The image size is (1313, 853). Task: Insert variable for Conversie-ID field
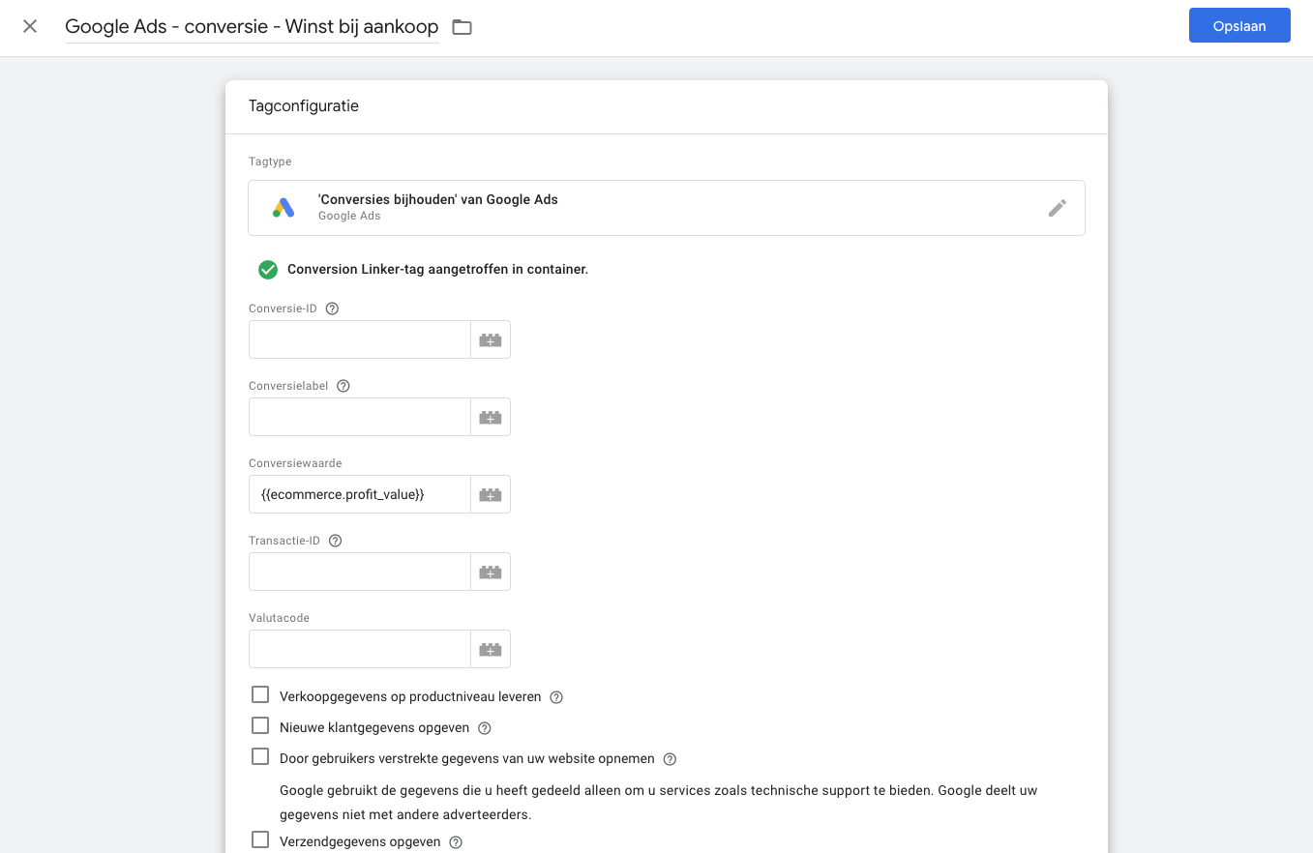point(491,339)
